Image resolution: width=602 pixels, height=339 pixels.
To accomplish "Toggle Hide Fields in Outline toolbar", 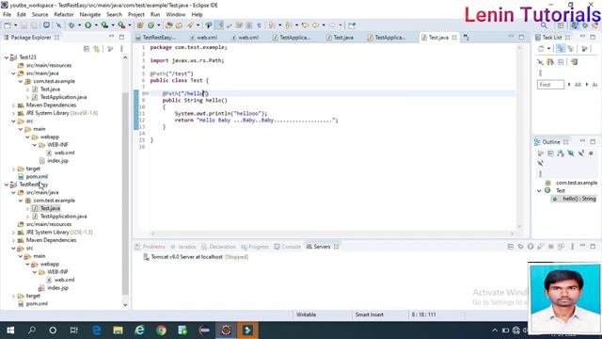I will point(571,153).
